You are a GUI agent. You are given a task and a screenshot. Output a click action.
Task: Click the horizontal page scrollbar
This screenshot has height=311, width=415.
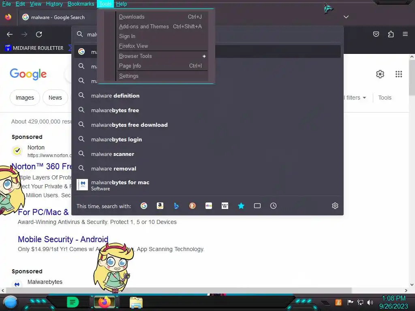click(x=178, y=290)
